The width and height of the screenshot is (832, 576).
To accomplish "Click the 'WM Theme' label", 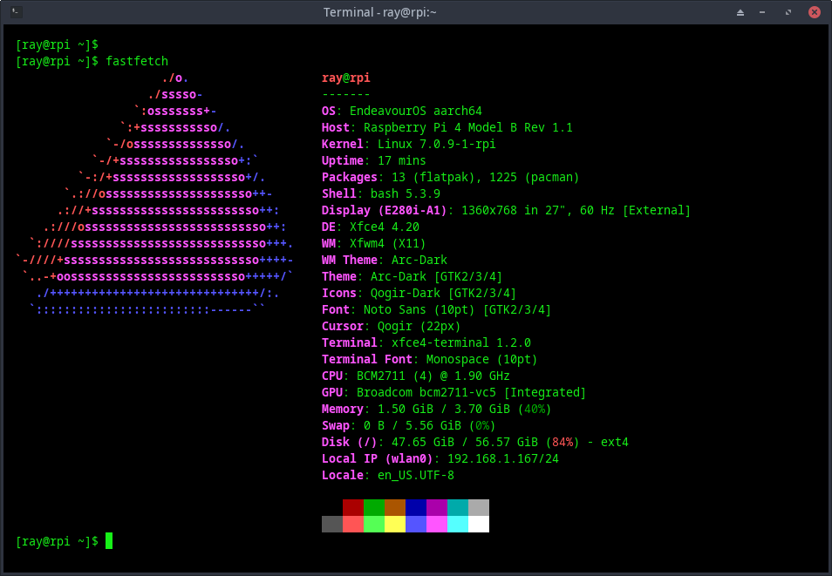I will click(x=349, y=260).
